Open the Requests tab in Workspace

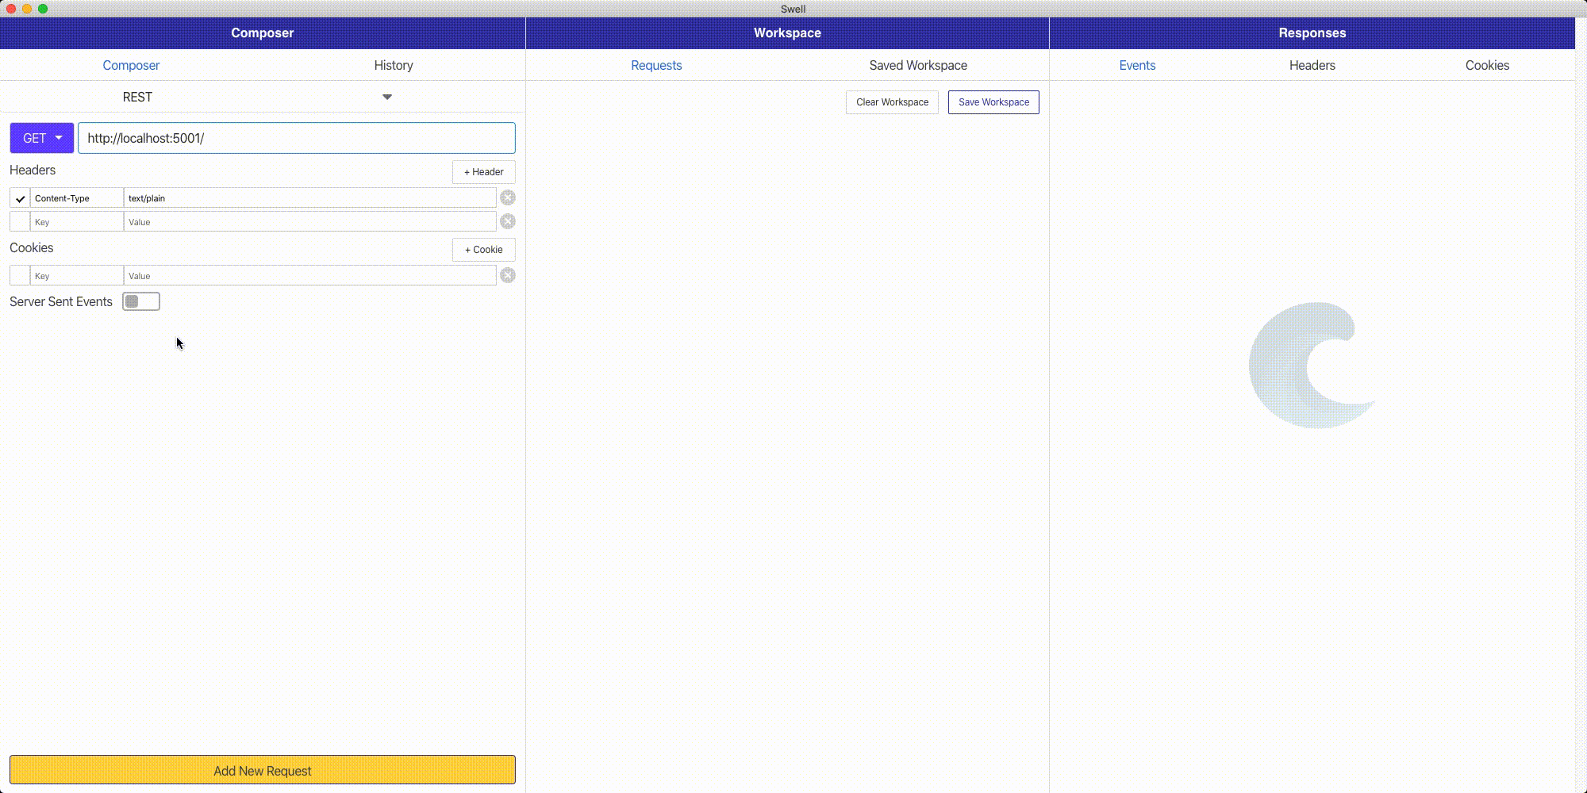coord(656,65)
